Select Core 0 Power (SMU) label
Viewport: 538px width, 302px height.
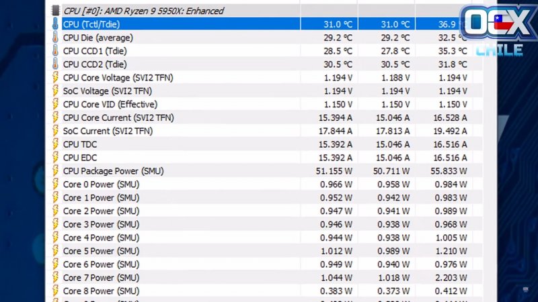point(102,185)
